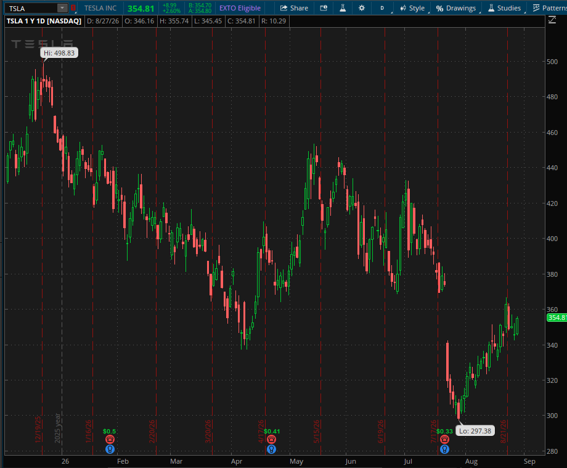The width and height of the screenshot is (567, 468).
Task: Click the blue lightbulb icon under $0.41 earnings
Action: (271, 449)
